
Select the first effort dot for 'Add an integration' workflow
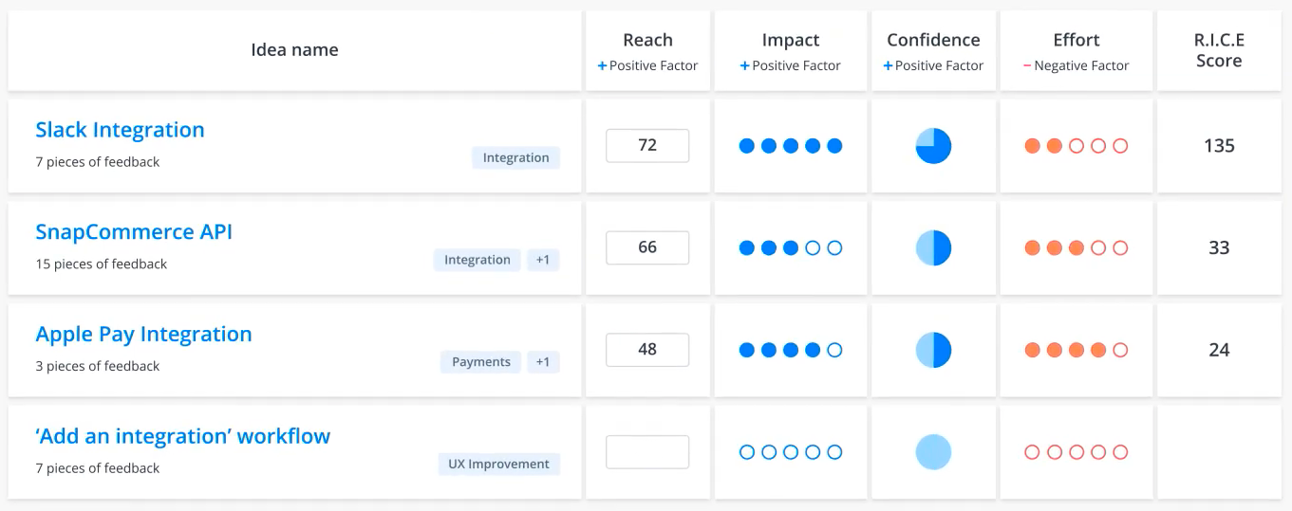(x=1033, y=452)
